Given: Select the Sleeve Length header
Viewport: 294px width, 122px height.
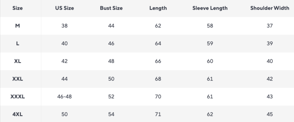Looking at the screenshot, I should point(210,8).
